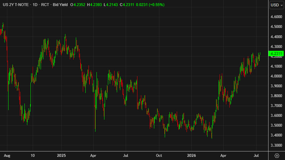Click the US 2Y T-NOTE symbol title
The image size is (285, 160).
click(x=16, y=5)
